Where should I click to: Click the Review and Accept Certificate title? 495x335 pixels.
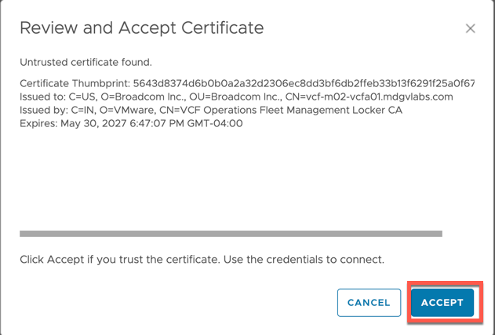[141, 28]
